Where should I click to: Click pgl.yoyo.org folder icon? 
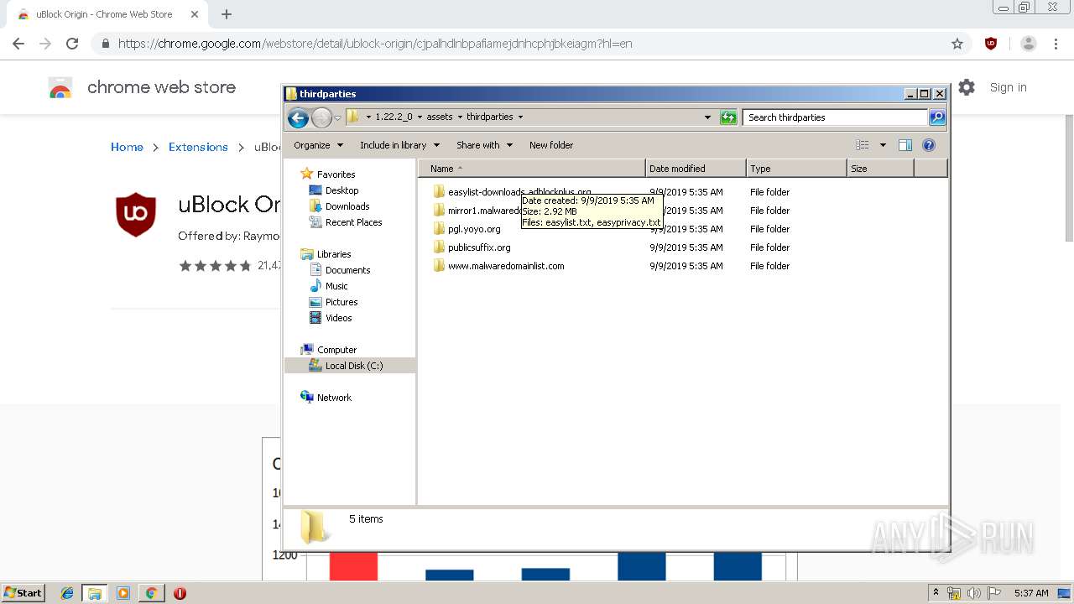(439, 229)
